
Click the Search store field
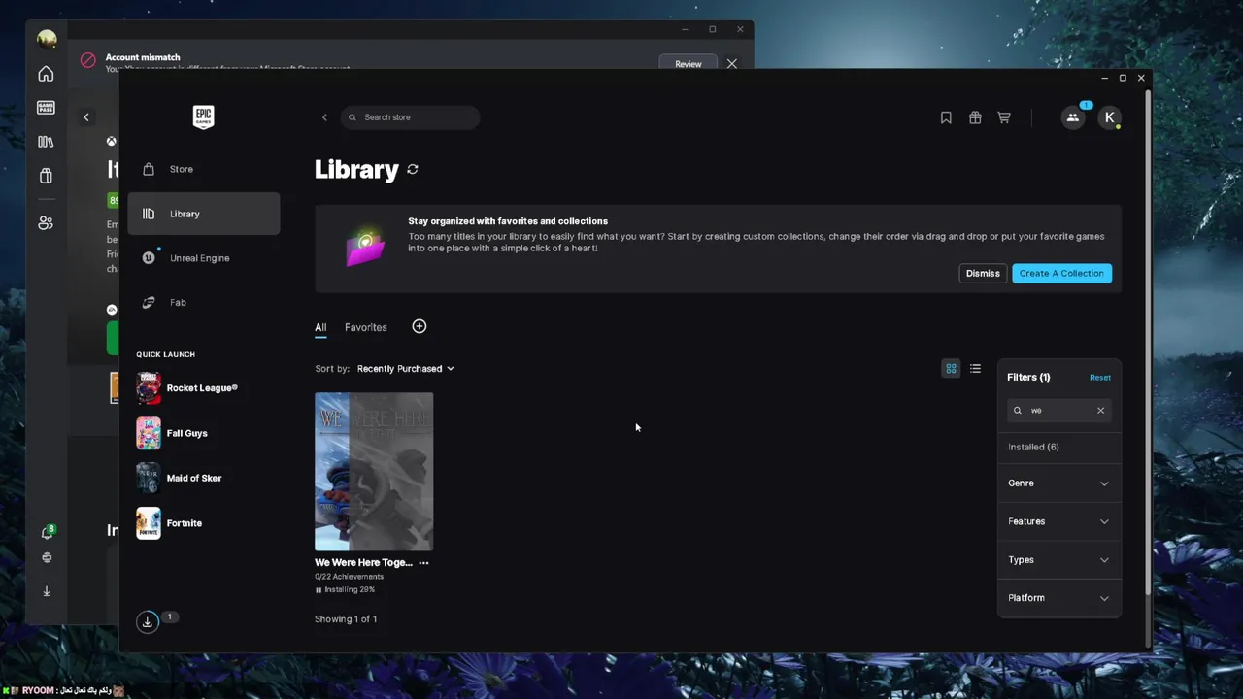tap(410, 117)
